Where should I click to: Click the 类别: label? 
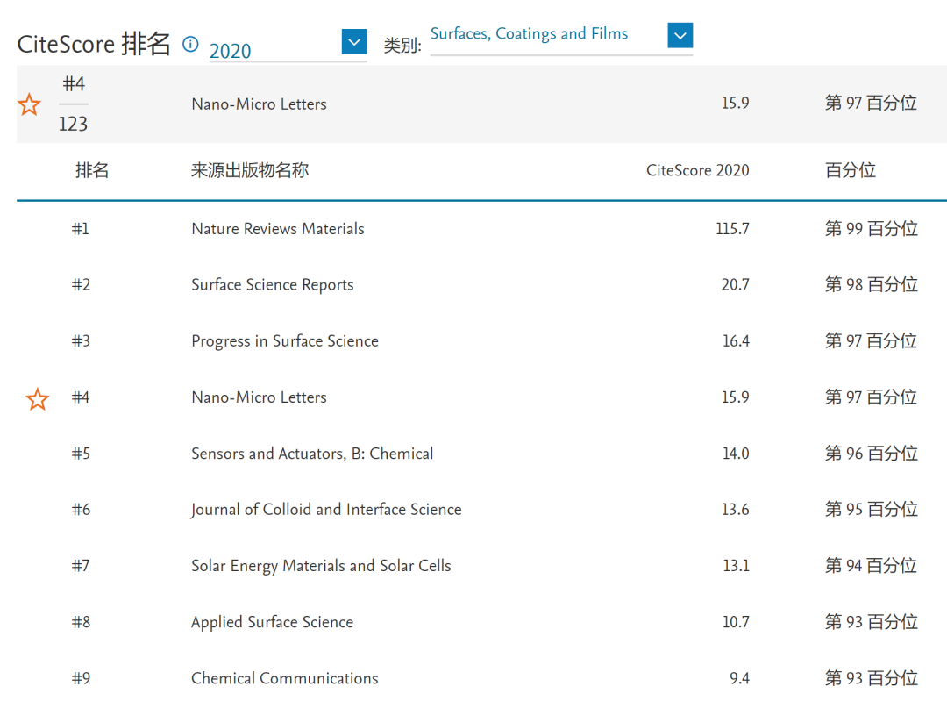coord(402,46)
